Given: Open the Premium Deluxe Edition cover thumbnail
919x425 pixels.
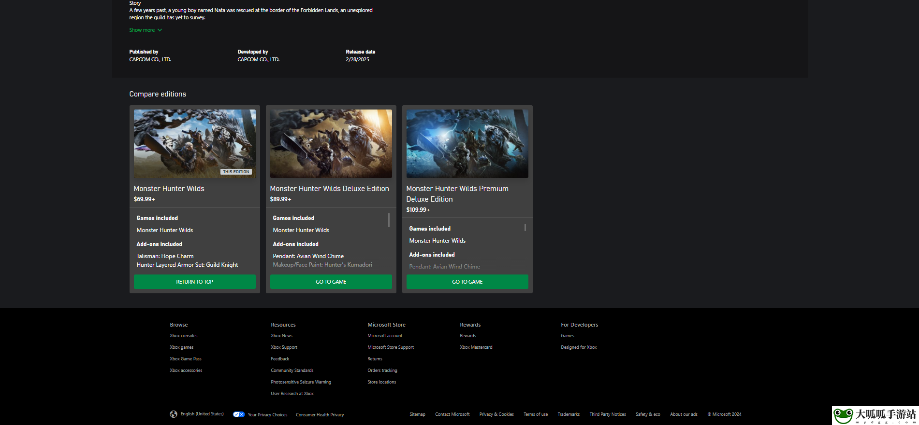Looking at the screenshot, I should tap(467, 144).
